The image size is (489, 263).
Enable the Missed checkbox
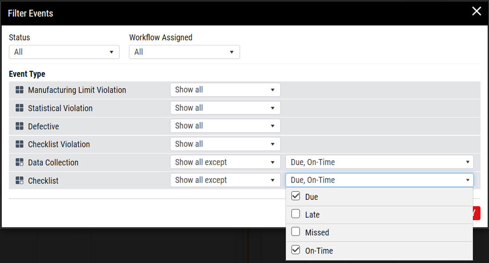click(x=296, y=232)
